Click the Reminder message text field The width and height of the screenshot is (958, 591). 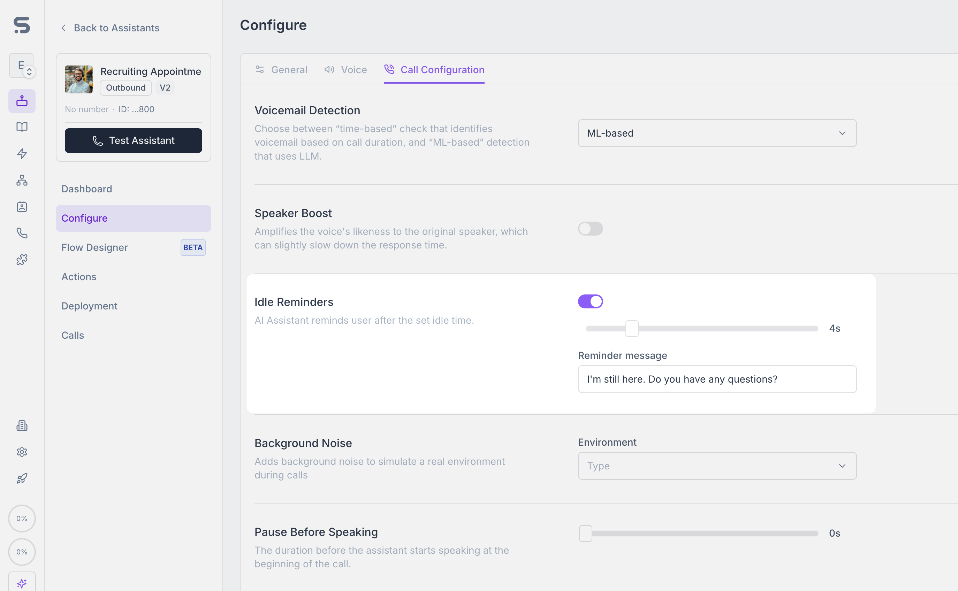click(717, 379)
